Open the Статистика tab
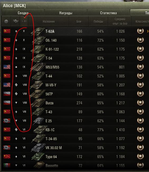Screen dimensions: 149x172 click(108, 13)
